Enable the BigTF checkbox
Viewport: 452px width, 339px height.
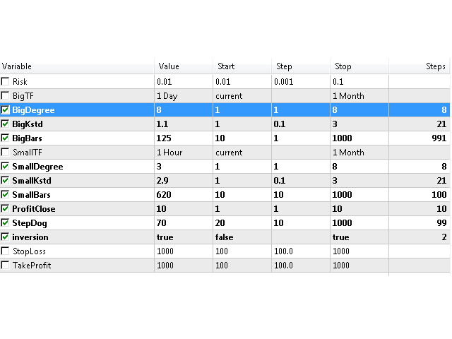click(x=6, y=96)
